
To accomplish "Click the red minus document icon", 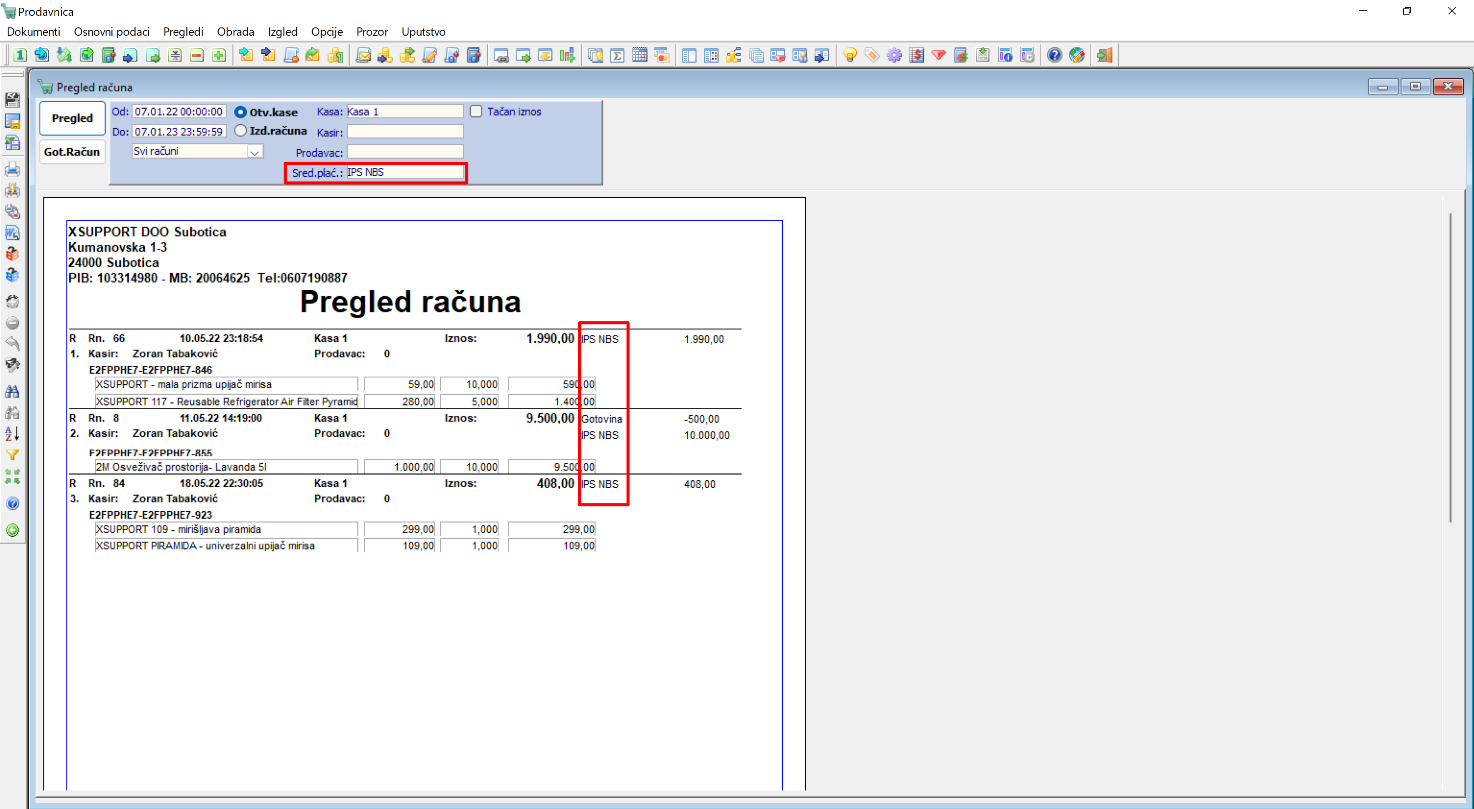I will [x=197, y=55].
